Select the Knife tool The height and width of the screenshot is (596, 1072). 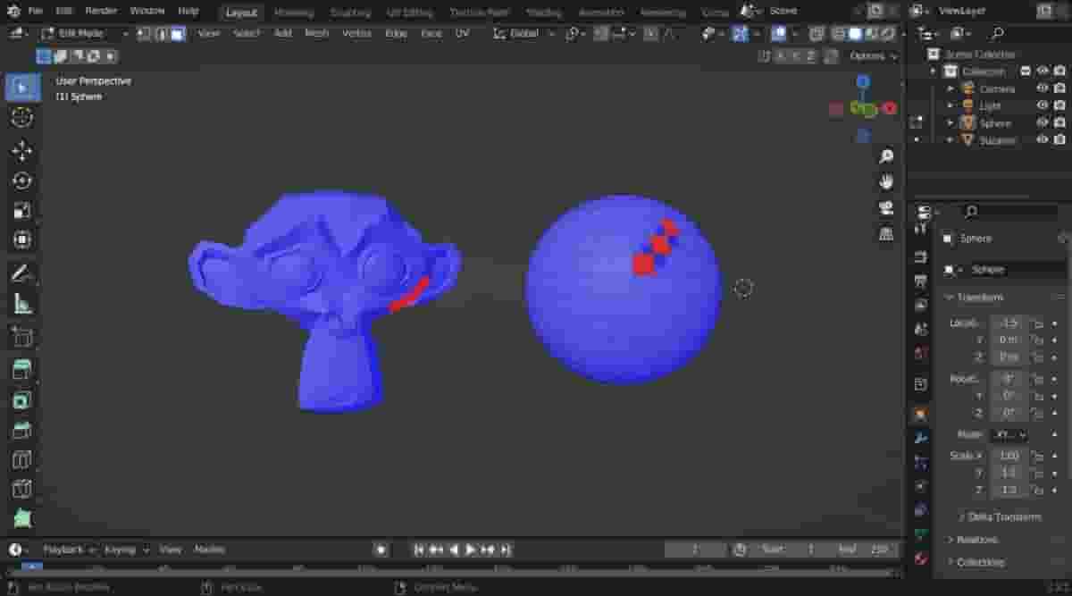click(22, 489)
